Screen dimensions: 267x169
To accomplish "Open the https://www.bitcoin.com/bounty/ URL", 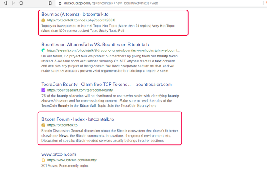I will click(x=72, y=160).
